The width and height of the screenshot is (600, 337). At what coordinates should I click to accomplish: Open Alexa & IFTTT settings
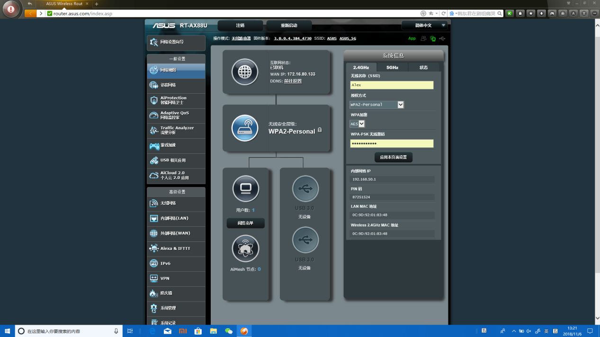[x=176, y=248]
